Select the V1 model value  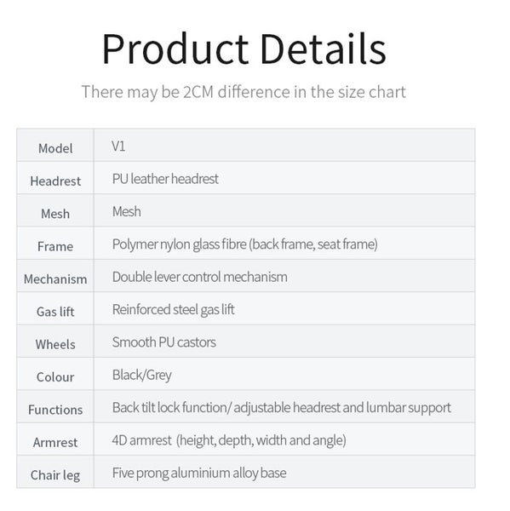tap(118, 146)
